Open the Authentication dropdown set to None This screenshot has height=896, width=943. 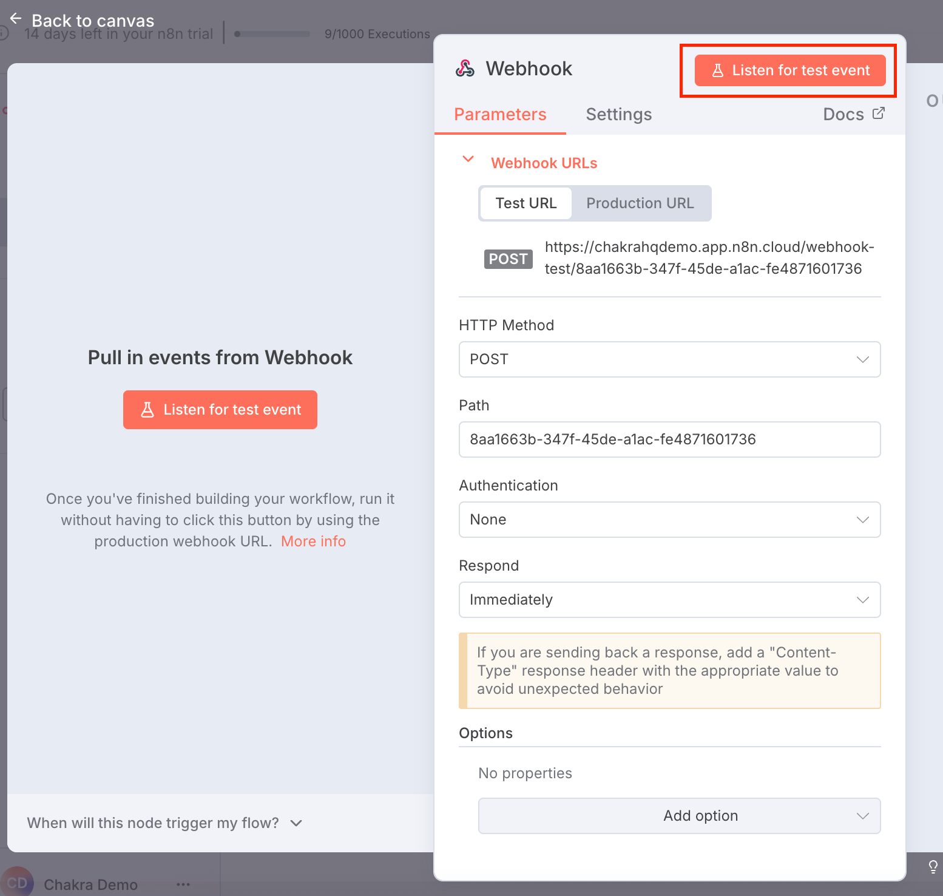669,520
